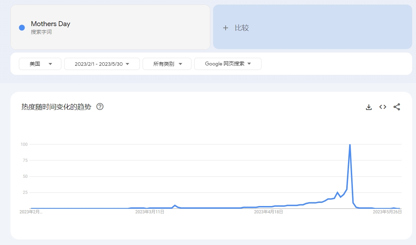Click the 2023年3月11日 axis label
Screen dimensions: 416x245
point(150,212)
